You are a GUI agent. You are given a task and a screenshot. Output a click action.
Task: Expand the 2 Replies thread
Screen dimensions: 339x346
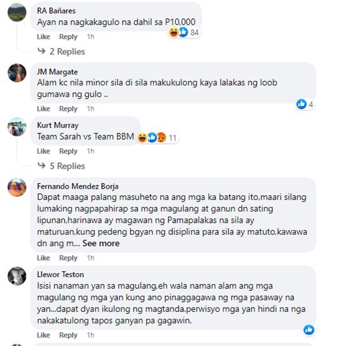click(x=61, y=51)
